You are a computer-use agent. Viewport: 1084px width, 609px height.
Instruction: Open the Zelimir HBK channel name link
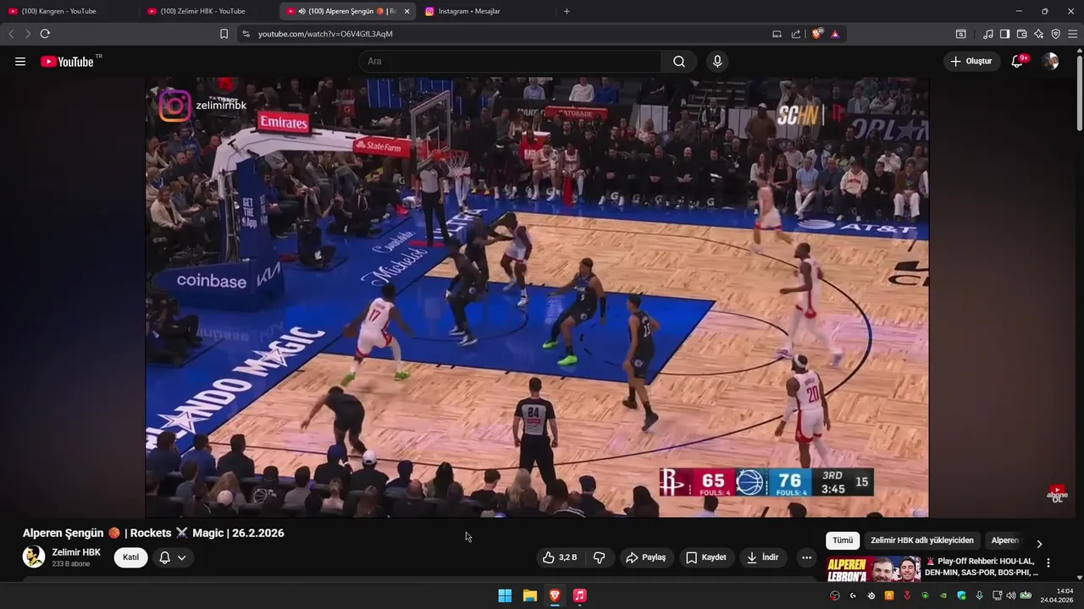pyautogui.click(x=76, y=552)
